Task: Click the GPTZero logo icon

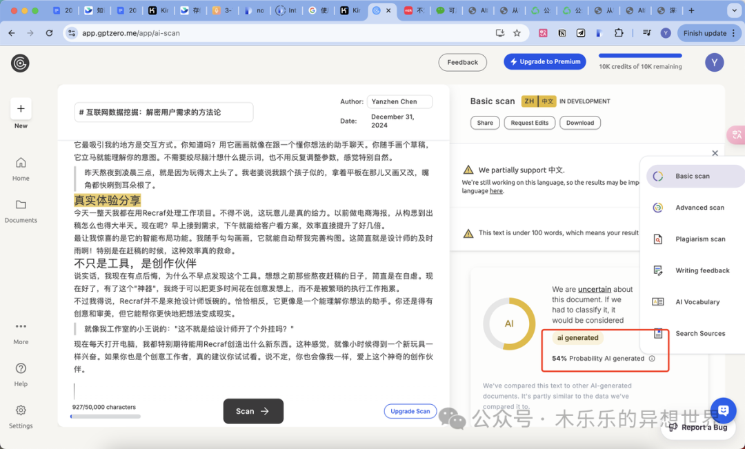Action: [x=20, y=63]
